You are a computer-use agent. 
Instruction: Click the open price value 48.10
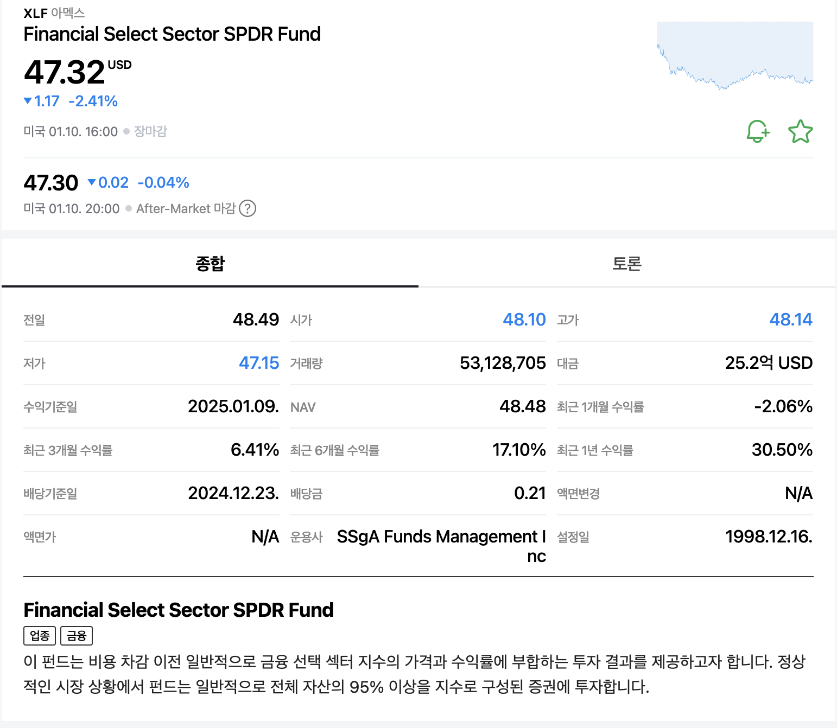524,320
